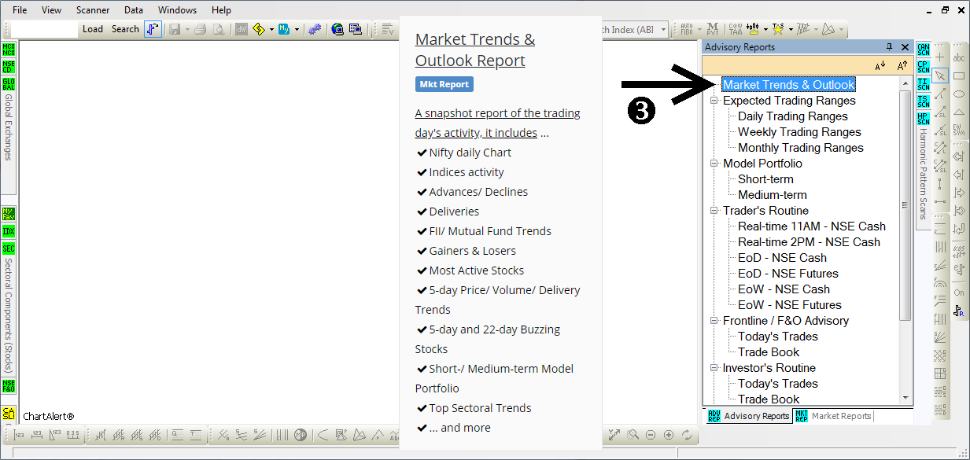Image resolution: width=970 pixels, height=460 pixels.
Task: Open the HP SCN harmonic pattern icon
Action: [924, 119]
